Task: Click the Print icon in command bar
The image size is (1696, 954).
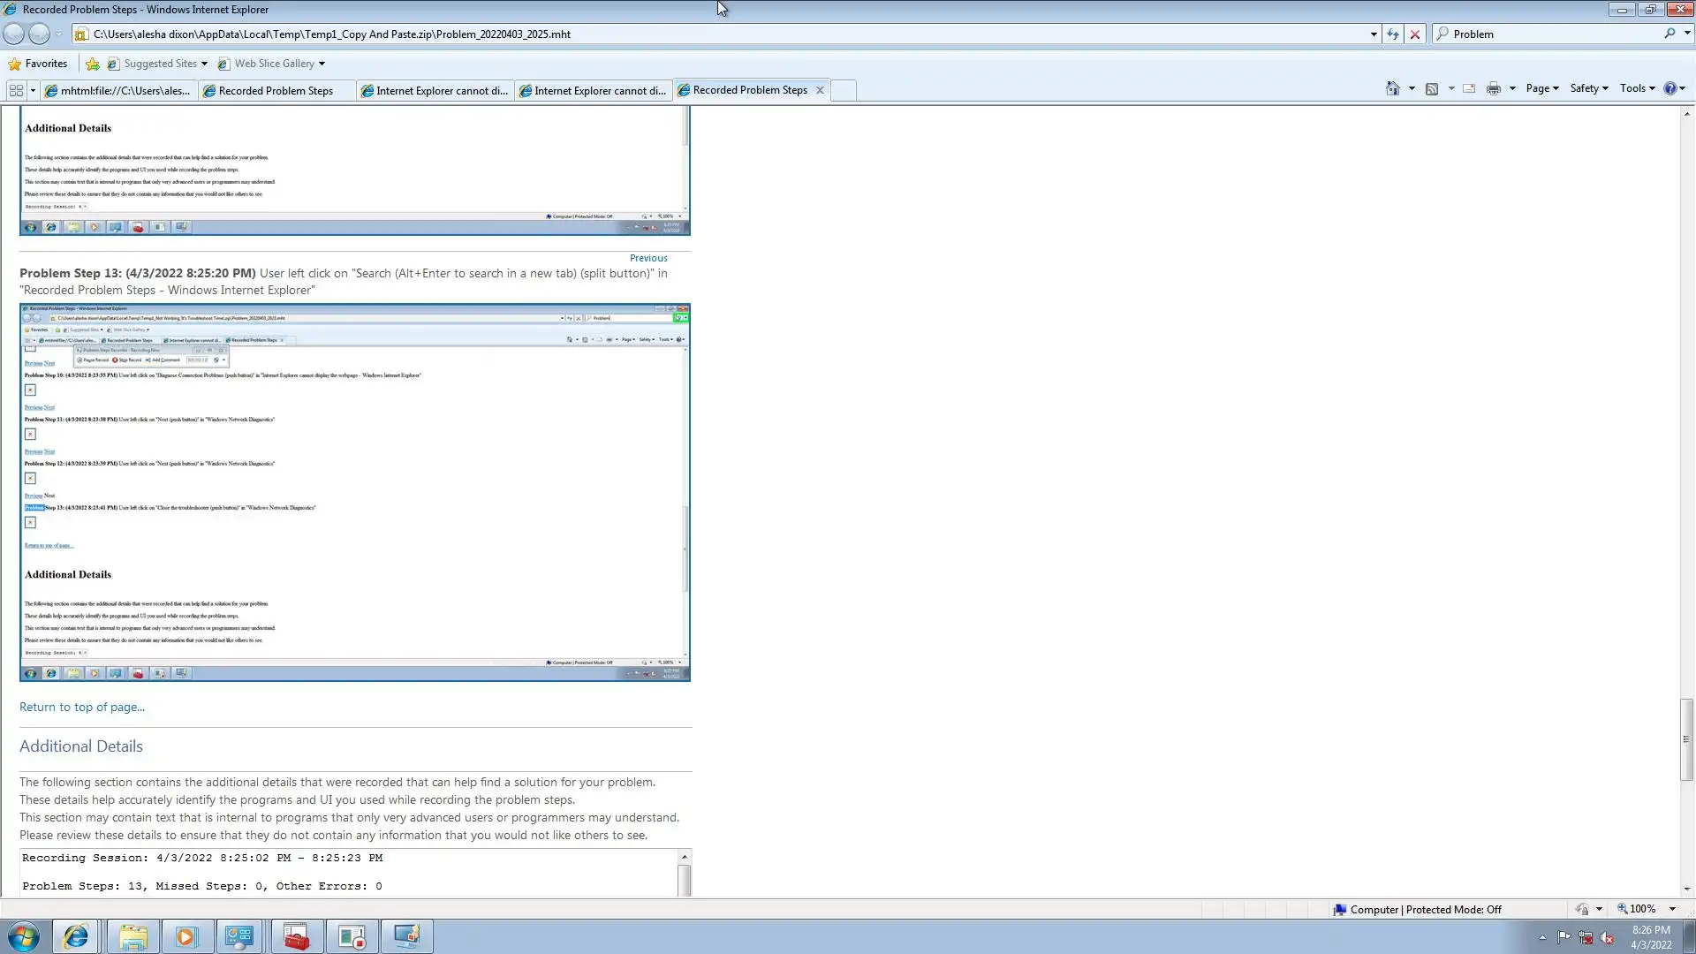Action: coord(1493,88)
